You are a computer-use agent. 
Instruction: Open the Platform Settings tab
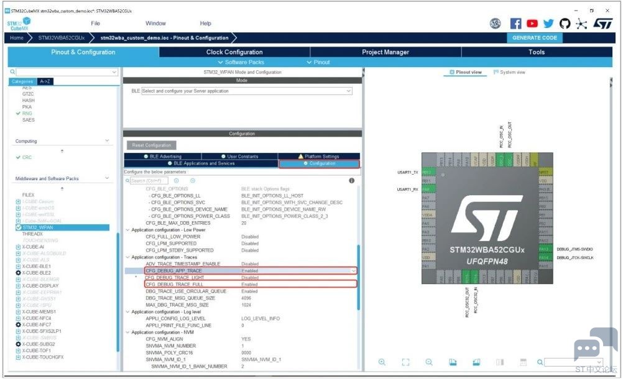pyautogui.click(x=319, y=157)
